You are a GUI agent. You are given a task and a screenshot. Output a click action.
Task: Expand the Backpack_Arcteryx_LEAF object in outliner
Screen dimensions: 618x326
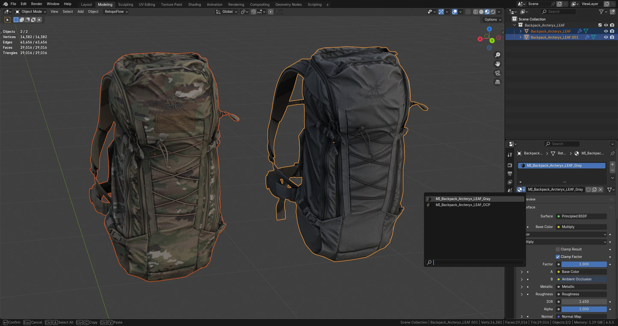pyautogui.click(x=520, y=31)
